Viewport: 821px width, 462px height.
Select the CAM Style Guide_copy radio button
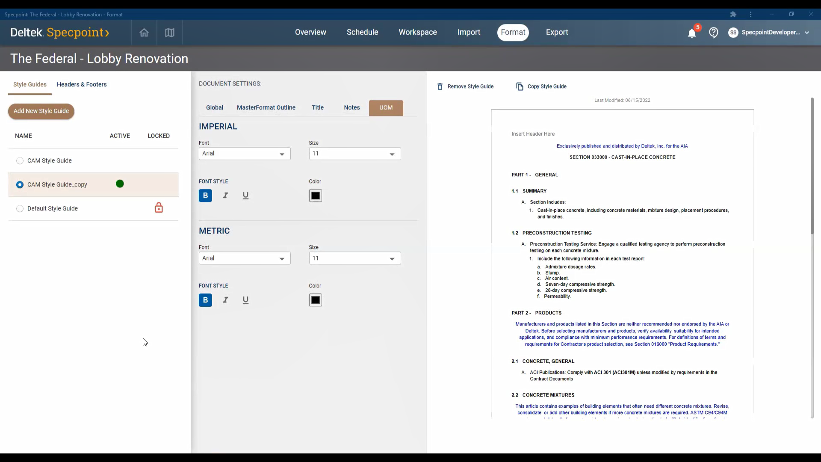[20, 185]
